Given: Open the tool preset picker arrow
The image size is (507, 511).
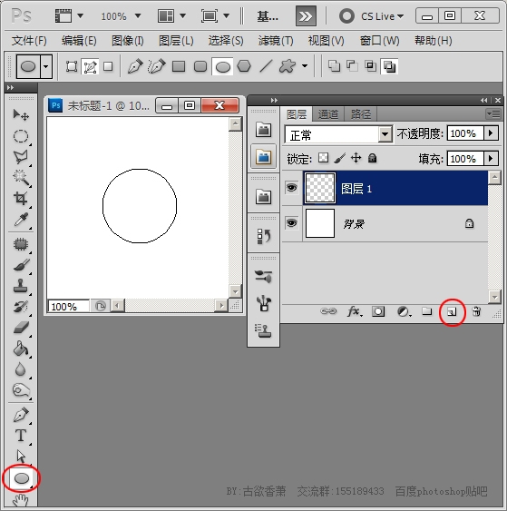Looking at the screenshot, I should (46, 66).
